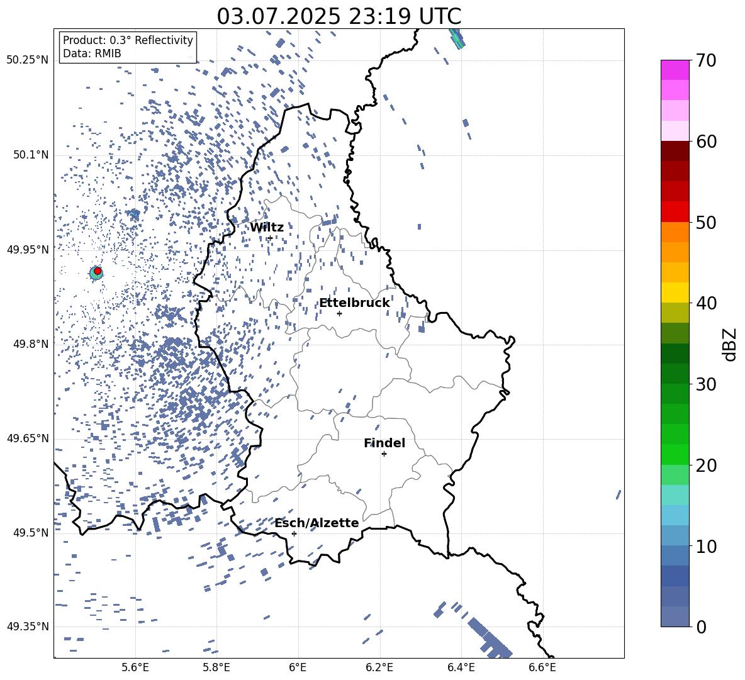Click the Data: RMIB text
This screenshot has width=745, height=680.
click(92, 53)
